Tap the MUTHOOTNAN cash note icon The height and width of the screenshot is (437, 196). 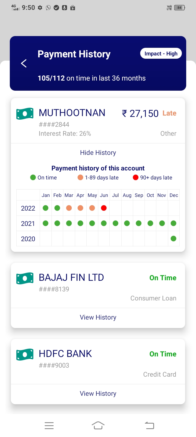(25, 114)
